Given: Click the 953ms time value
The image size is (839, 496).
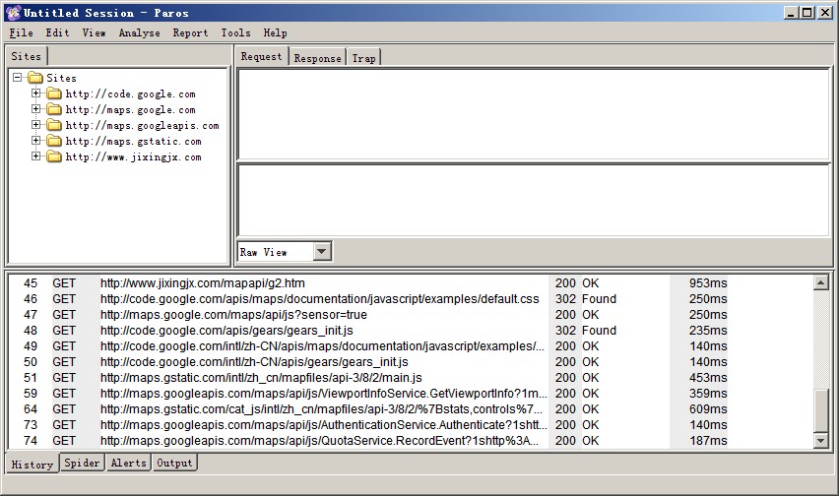Looking at the screenshot, I should (708, 283).
